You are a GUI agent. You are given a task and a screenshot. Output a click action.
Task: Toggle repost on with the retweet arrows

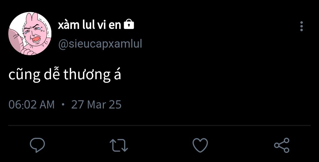click(x=119, y=145)
